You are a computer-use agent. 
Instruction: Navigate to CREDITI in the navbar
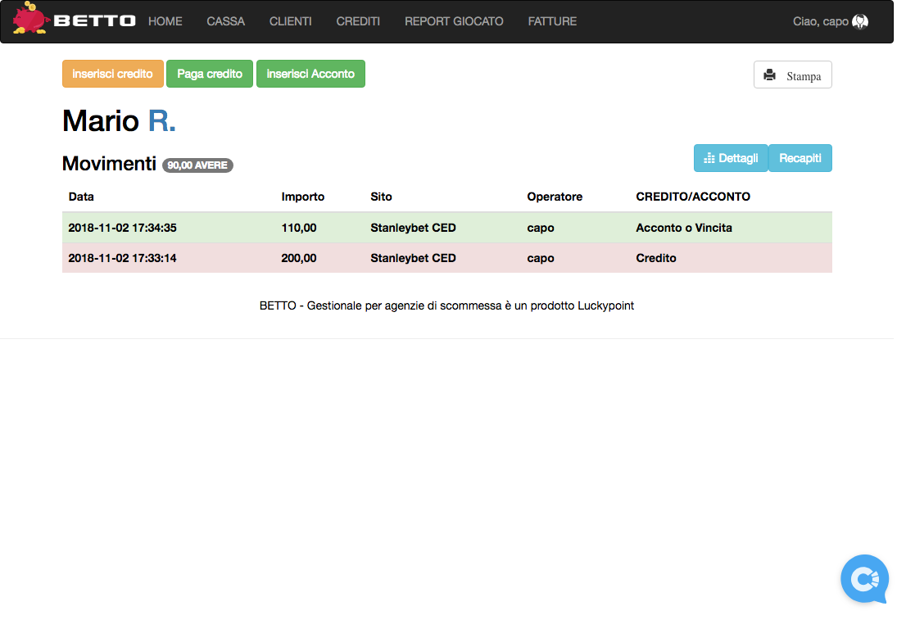pos(358,21)
